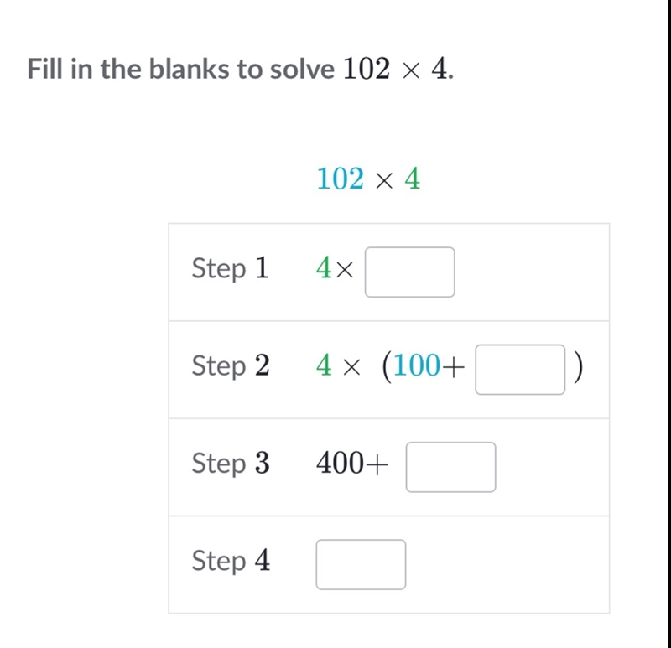Click the Step 2 label
The height and width of the screenshot is (648, 671).
[x=231, y=366]
